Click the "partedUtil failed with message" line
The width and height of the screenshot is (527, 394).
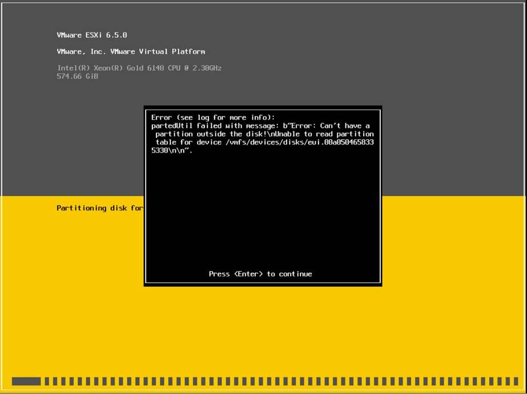[x=260, y=126]
